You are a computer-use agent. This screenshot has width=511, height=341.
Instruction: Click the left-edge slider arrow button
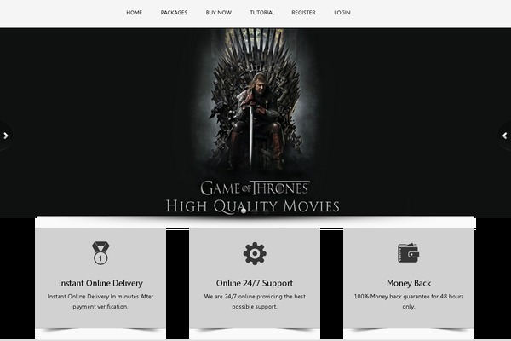pyautogui.click(x=6, y=136)
